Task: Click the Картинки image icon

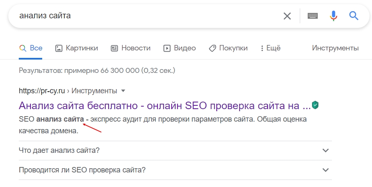Action: click(58, 49)
